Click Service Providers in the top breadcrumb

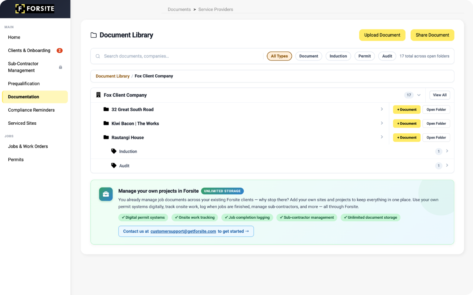coord(216,9)
